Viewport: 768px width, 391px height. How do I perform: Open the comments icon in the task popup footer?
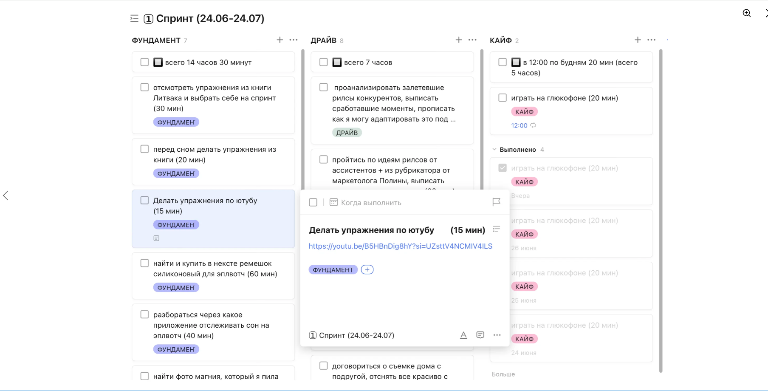click(480, 335)
